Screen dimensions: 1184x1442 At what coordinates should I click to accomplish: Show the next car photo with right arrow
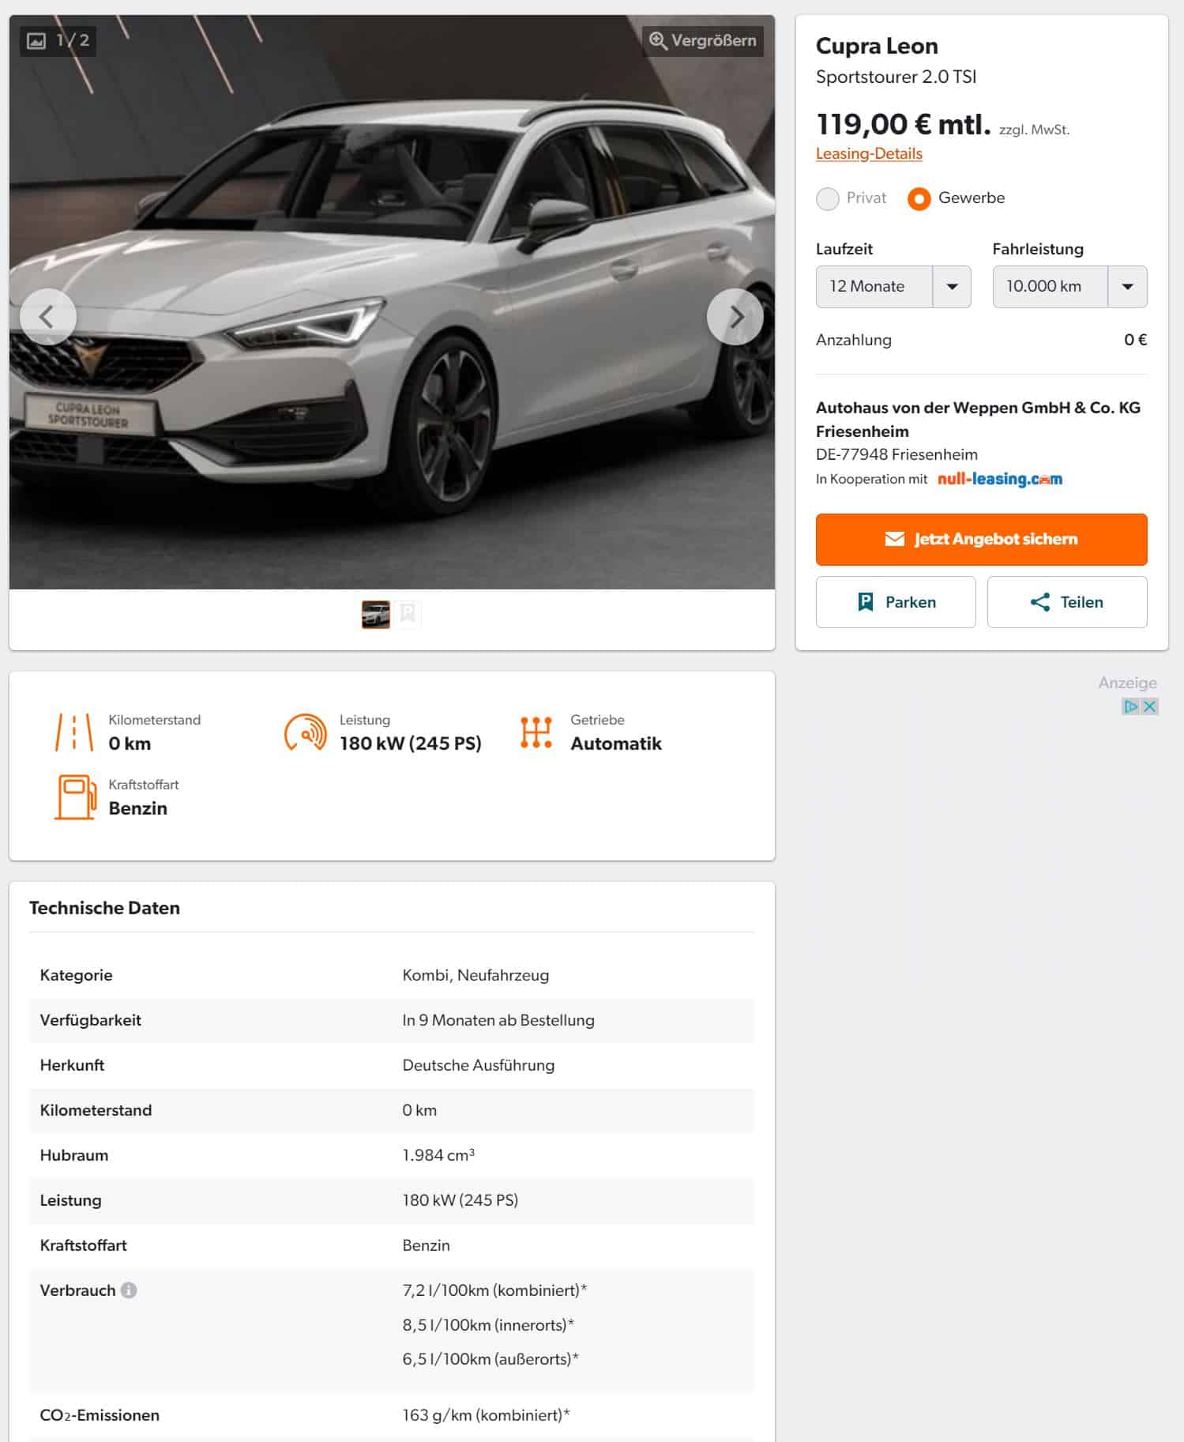pyautogui.click(x=735, y=317)
